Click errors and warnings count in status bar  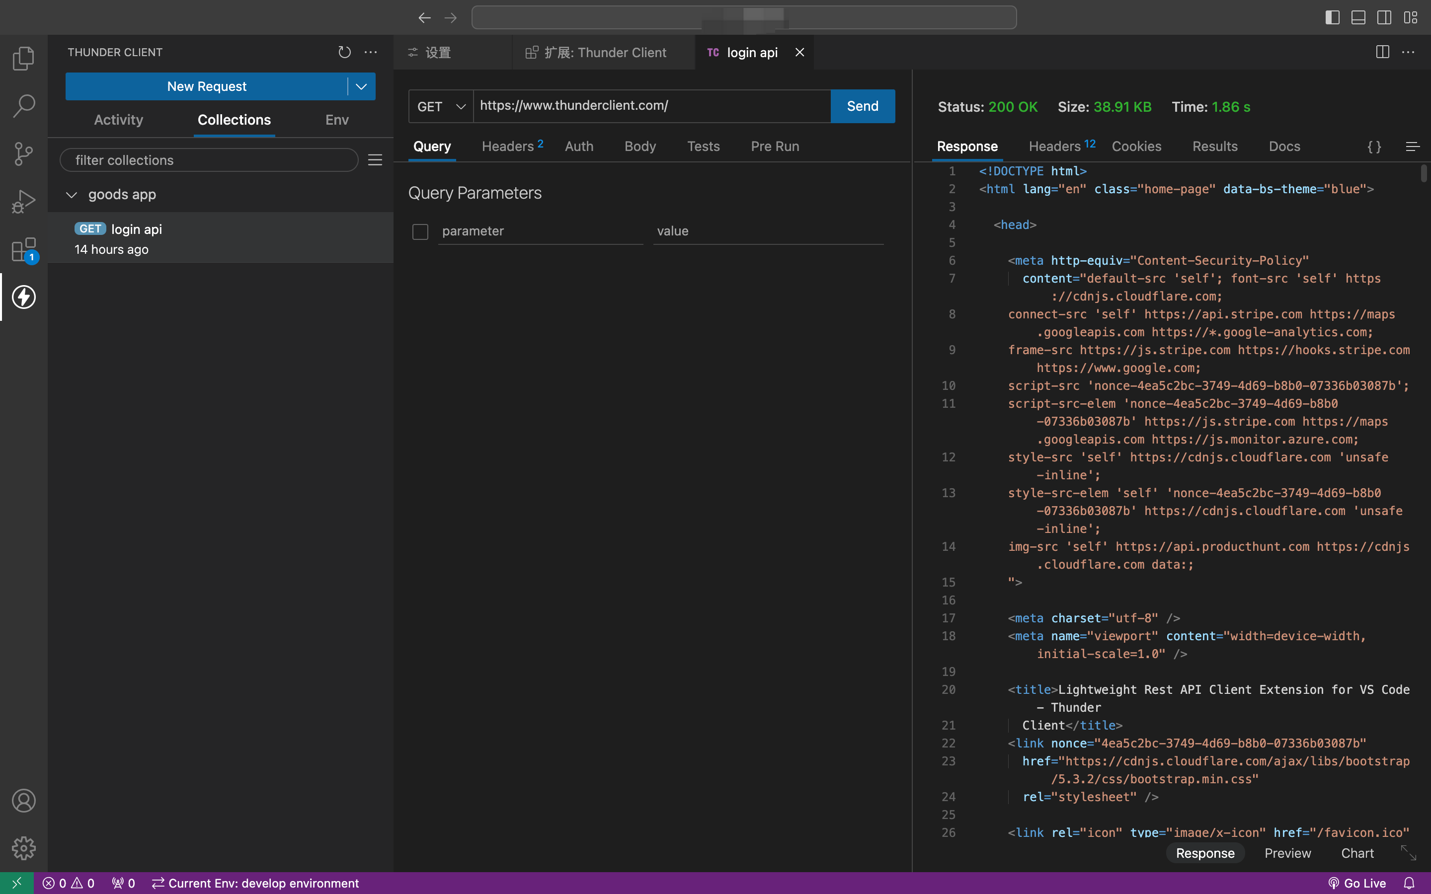click(x=69, y=883)
